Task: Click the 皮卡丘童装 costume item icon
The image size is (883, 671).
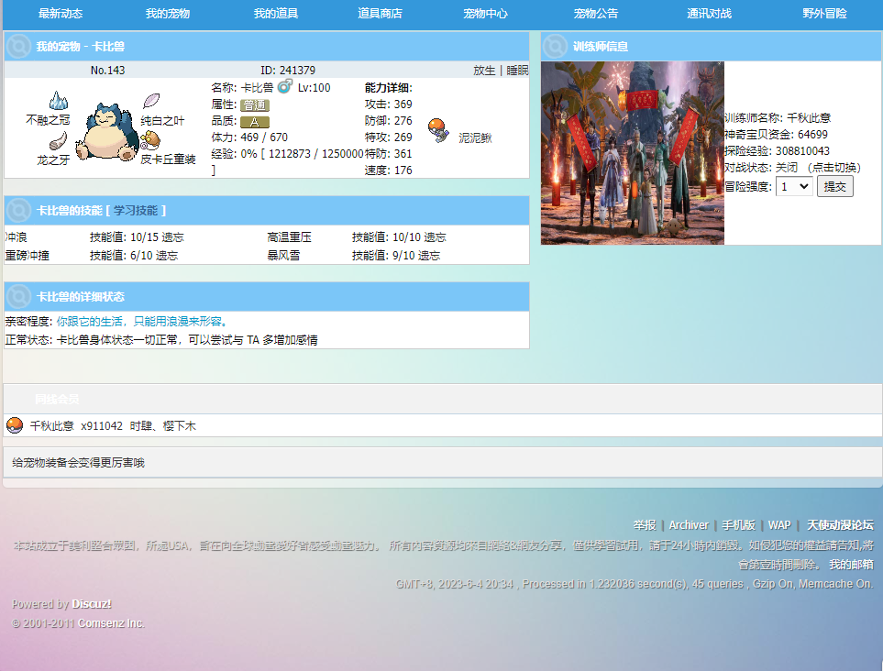Action: click(149, 139)
